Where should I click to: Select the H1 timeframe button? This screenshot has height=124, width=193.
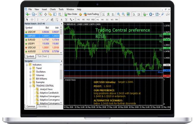point(98,20)
